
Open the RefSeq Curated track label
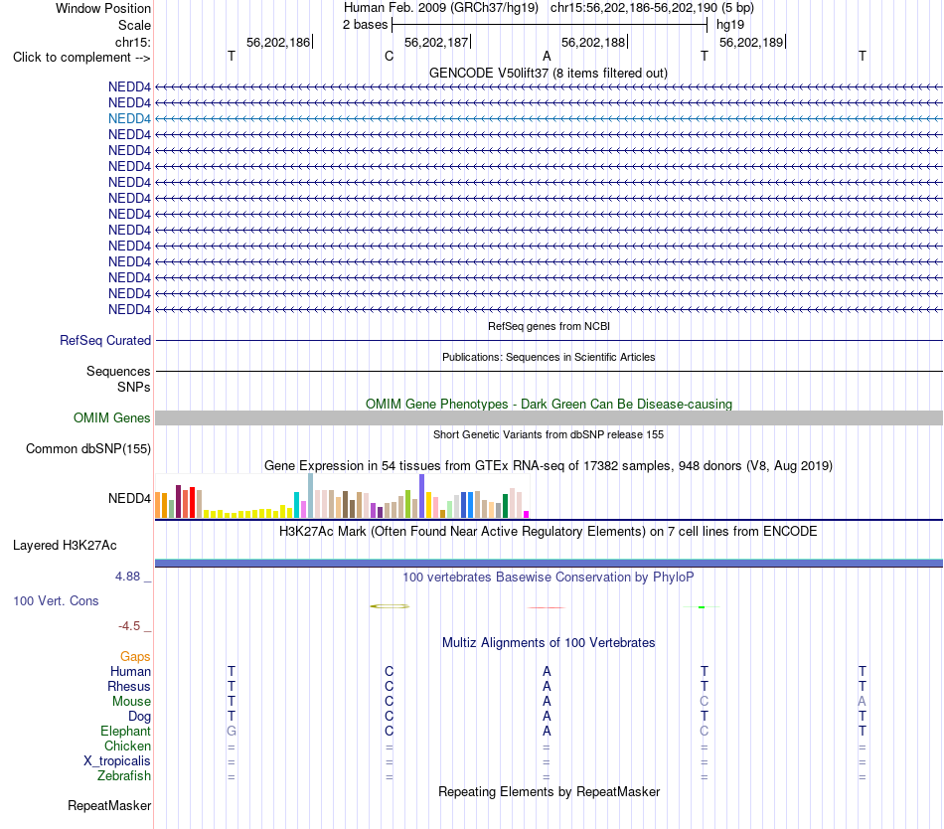105,340
